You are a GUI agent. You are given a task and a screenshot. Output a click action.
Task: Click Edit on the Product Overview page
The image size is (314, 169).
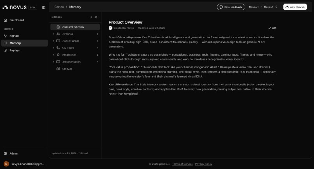coord(272,28)
